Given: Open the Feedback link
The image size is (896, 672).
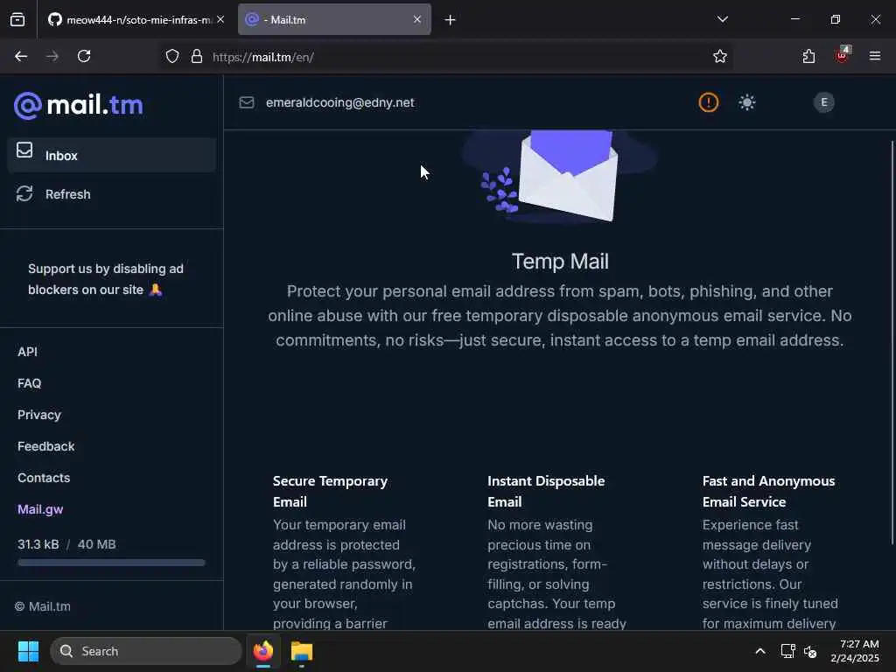Looking at the screenshot, I should coord(45,446).
